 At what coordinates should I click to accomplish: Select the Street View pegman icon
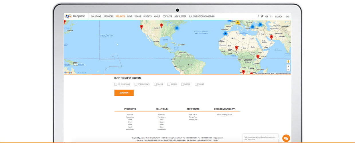288,61
